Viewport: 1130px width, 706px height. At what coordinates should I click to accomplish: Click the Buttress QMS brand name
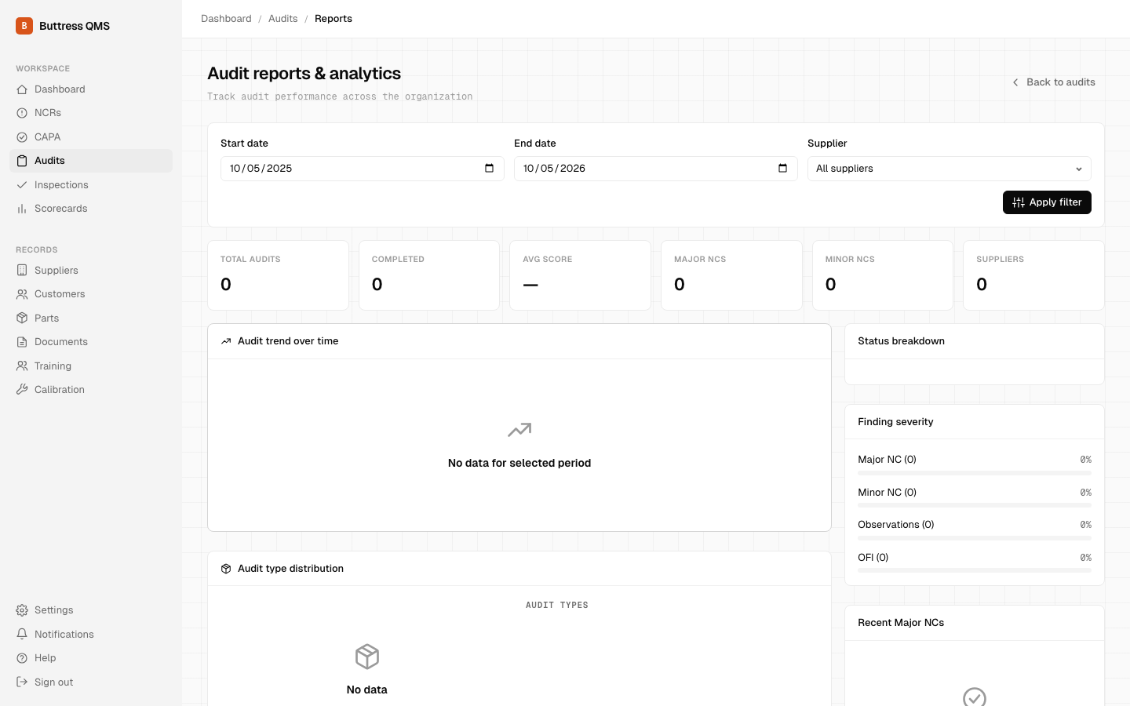[x=75, y=26]
